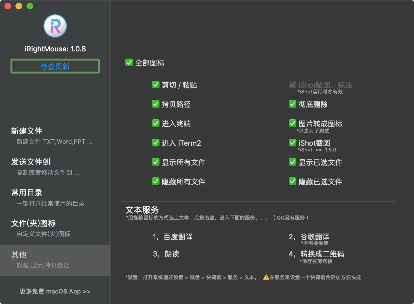This screenshot has width=414, height=304.
Task: Click the 自定义文件(夹)图标 subtitle
Action: (44, 234)
